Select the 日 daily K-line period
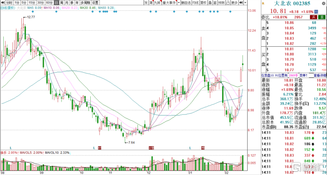This screenshot has width=327, height=175. click(56, 2)
